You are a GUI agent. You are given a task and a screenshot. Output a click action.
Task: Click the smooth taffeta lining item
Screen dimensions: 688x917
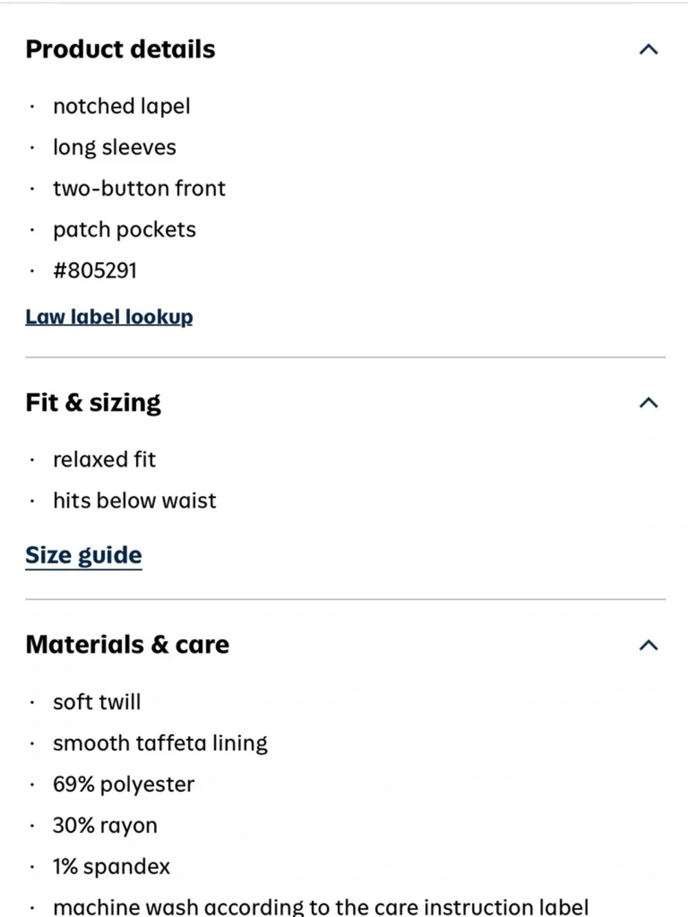(x=160, y=743)
